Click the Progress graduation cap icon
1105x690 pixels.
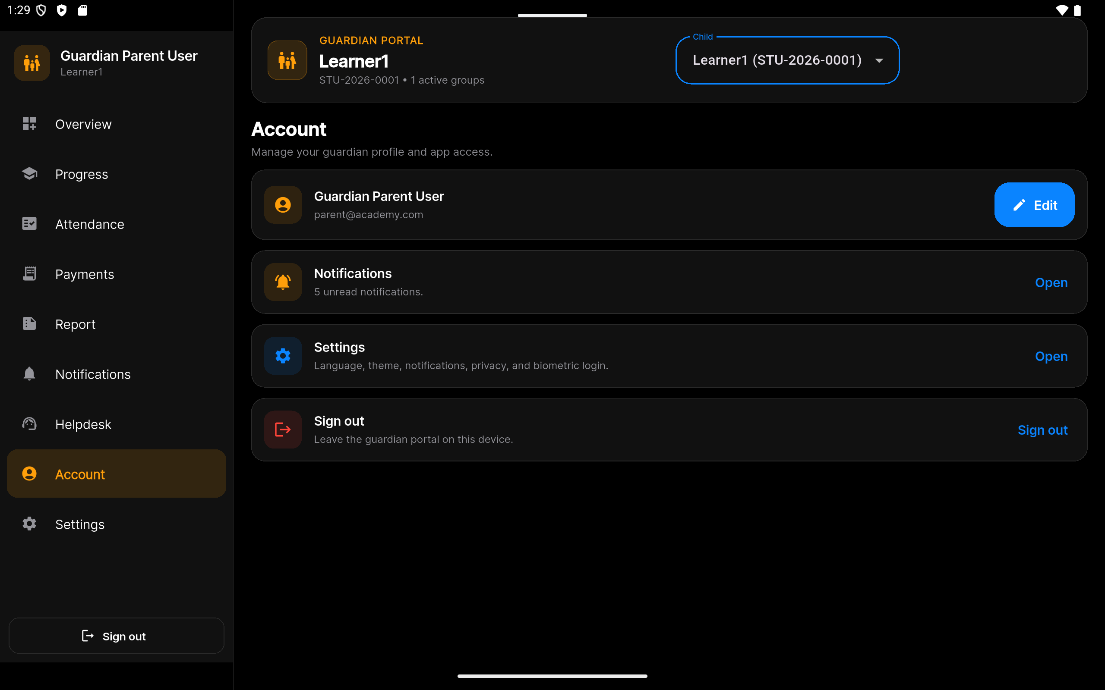tap(29, 174)
